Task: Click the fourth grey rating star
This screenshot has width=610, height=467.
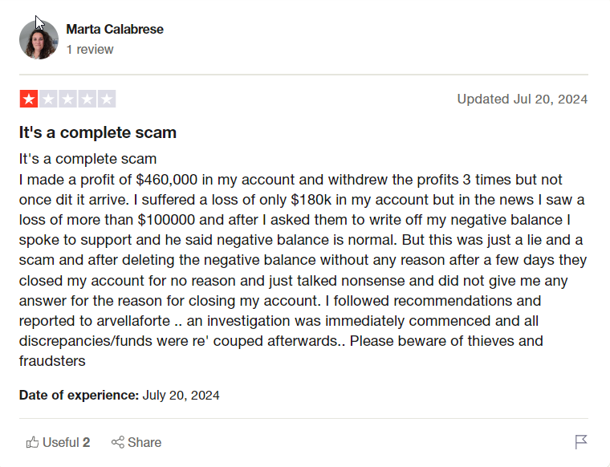Action: tap(87, 99)
